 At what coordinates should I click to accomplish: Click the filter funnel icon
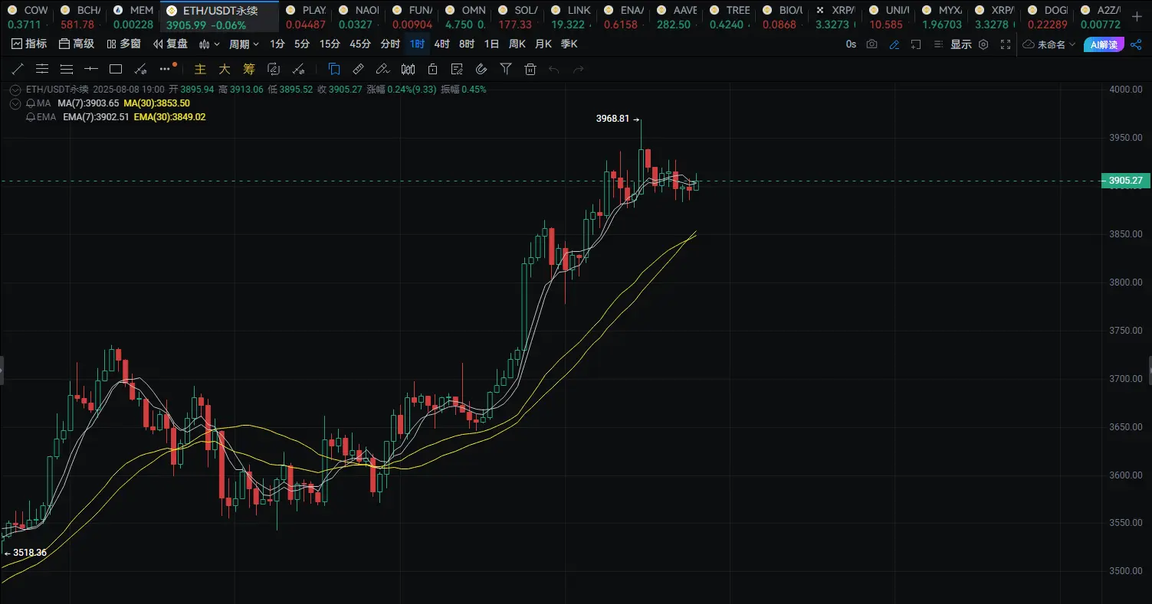click(506, 70)
